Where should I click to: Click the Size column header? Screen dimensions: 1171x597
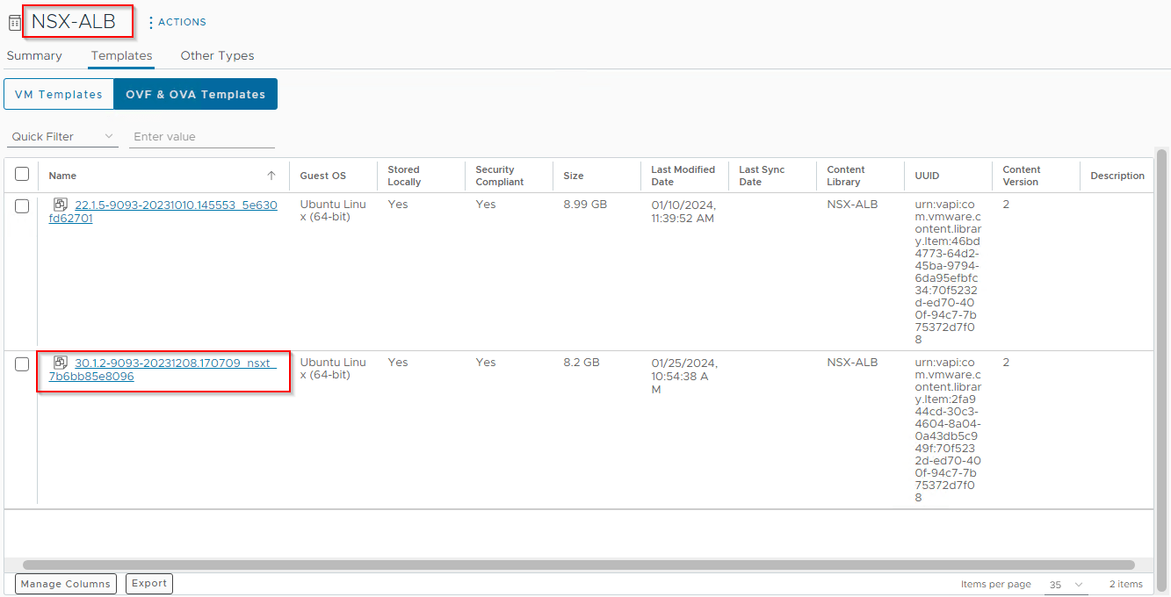coord(574,176)
